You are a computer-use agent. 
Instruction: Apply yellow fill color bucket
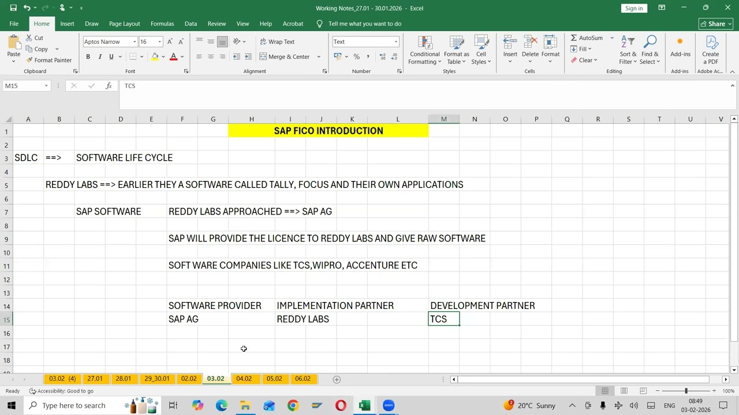click(x=155, y=56)
